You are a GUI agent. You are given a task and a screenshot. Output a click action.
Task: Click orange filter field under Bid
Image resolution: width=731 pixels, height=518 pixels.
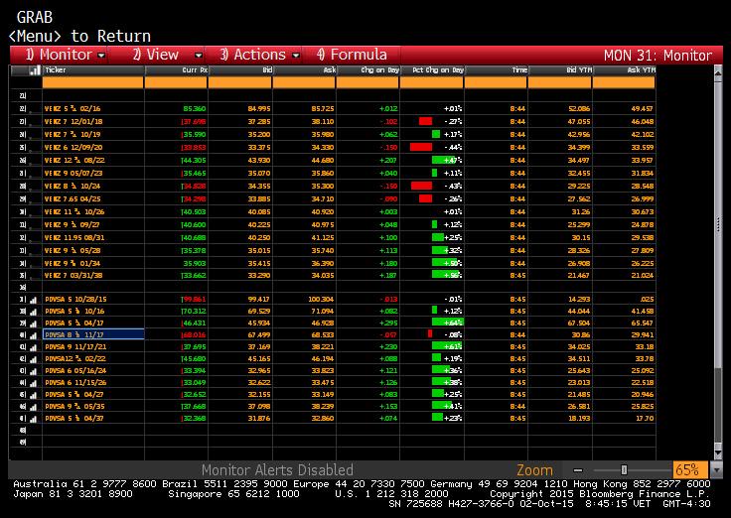(240, 82)
